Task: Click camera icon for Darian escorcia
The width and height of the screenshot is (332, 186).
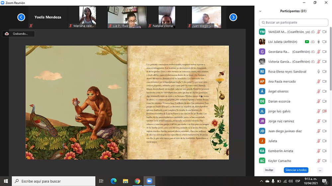Action: click(x=324, y=101)
